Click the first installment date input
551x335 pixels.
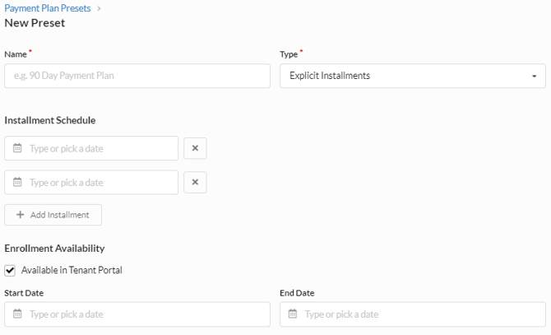click(x=99, y=149)
